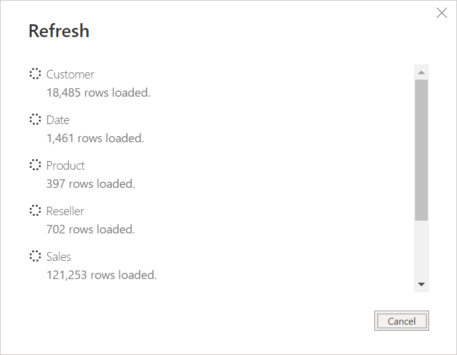457x355 pixels.
Task: Click the Sales loading spinner icon
Action: [35, 256]
